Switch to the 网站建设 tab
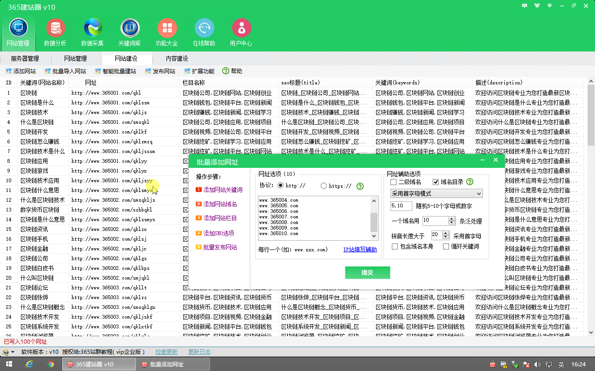 click(x=126, y=58)
